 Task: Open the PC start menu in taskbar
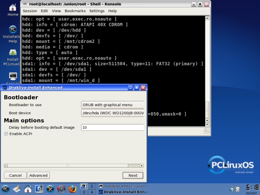pyautogui.click(x=6, y=189)
